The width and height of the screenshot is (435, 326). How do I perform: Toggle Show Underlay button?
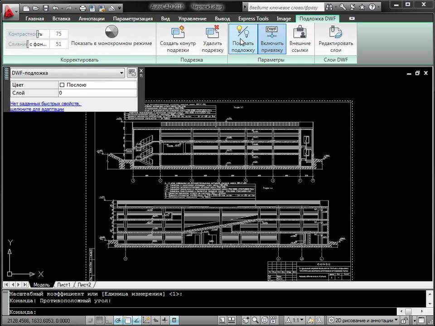pyautogui.click(x=243, y=39)
